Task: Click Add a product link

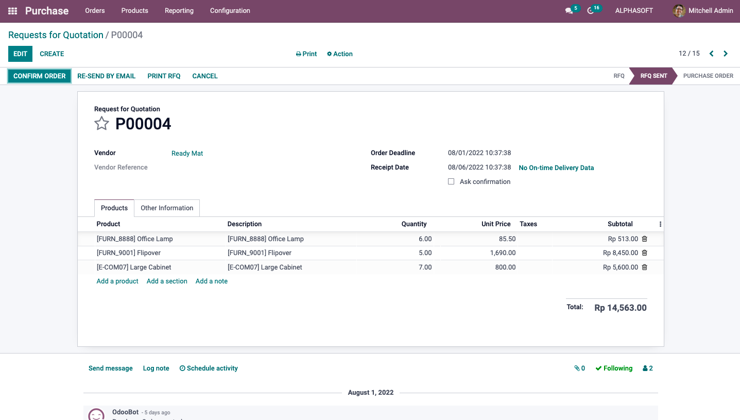Action: click(117, 281)
